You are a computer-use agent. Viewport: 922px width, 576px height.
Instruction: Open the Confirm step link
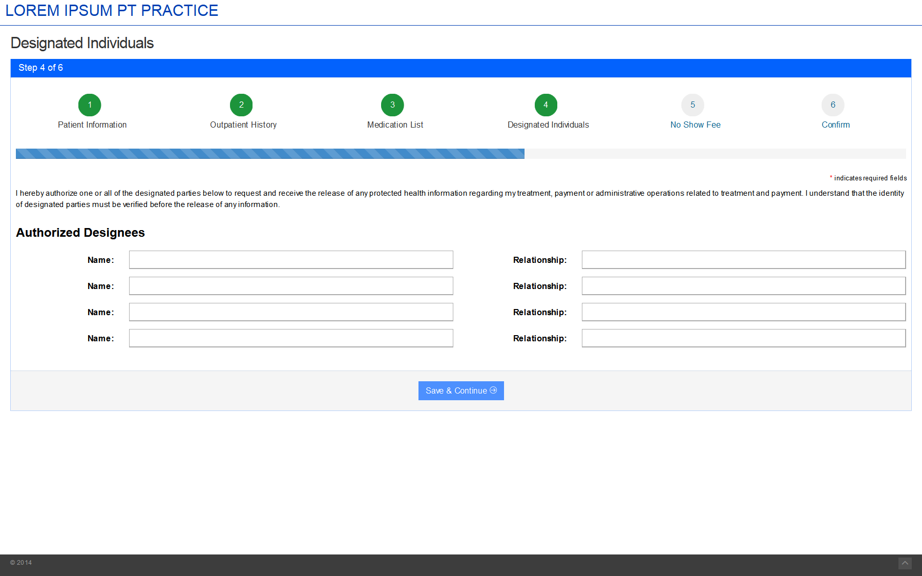tap(835, 125)
